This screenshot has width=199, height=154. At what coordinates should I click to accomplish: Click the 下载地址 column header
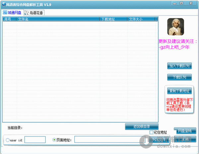(x=113, y=19)
